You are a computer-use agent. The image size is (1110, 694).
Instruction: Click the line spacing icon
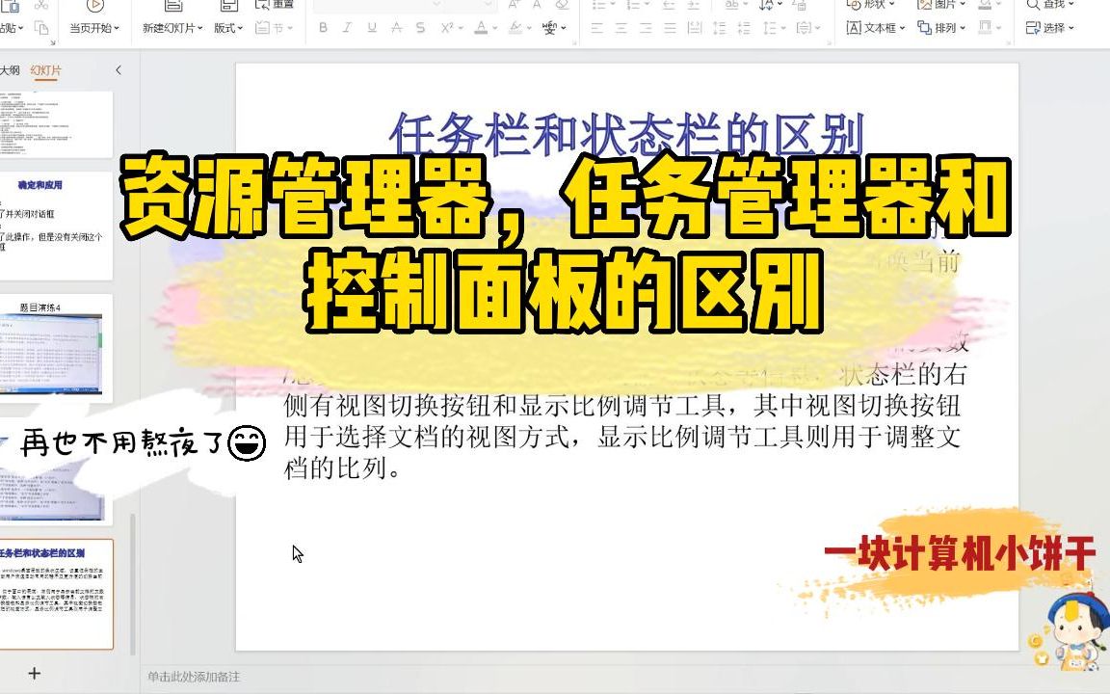click(x=769, y=28)
